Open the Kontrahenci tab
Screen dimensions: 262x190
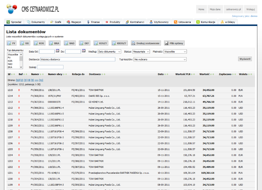tap(135, 22)
